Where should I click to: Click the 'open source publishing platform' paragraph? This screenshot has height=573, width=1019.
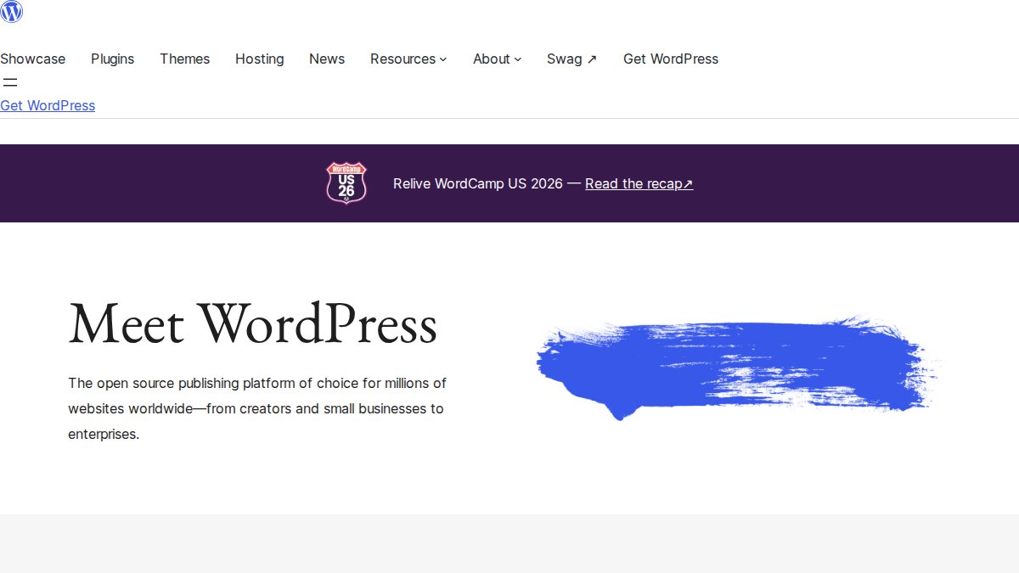pos(257,408)
